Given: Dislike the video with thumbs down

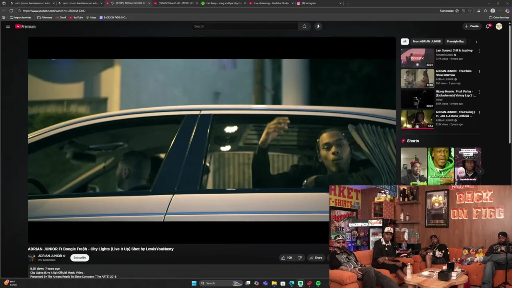Looking at the screenshot, I should coord(300,258).
